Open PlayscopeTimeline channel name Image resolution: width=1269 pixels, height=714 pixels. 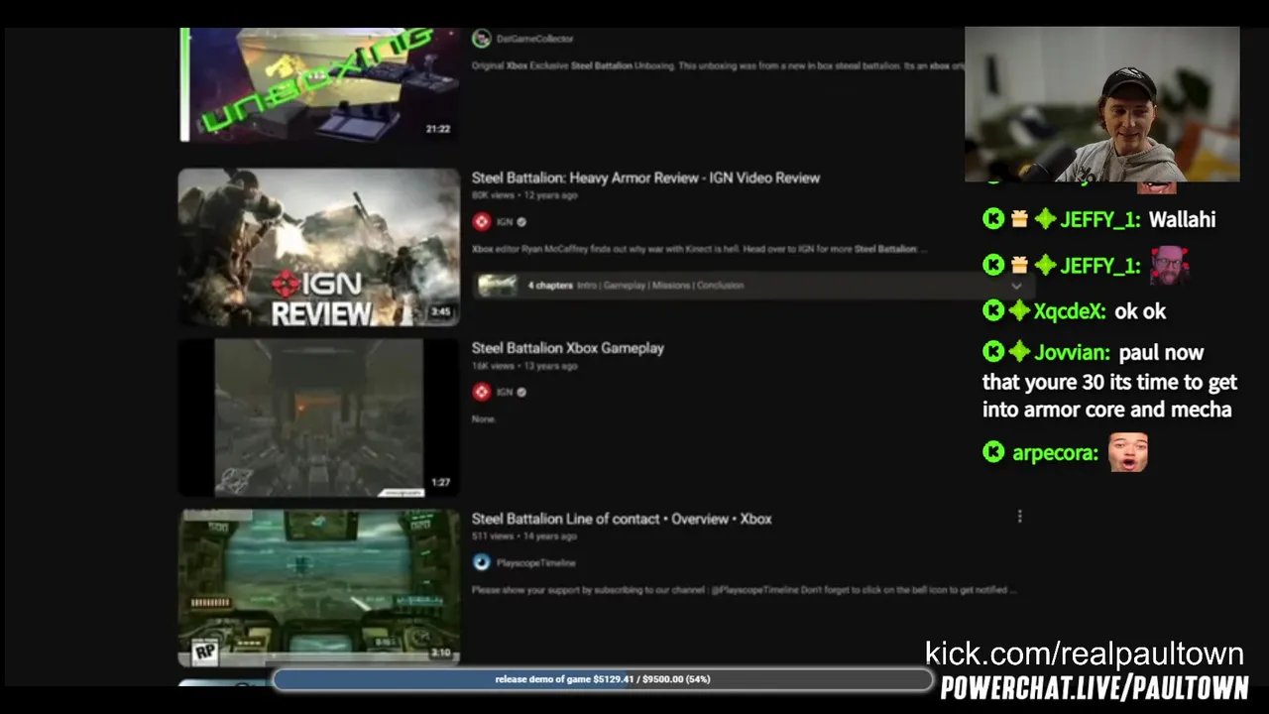pyautogui.click(x=535, y=562)
